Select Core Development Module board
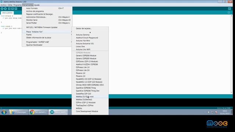The image size is (235, 132). pyautogui.click(x=90, y=111)
